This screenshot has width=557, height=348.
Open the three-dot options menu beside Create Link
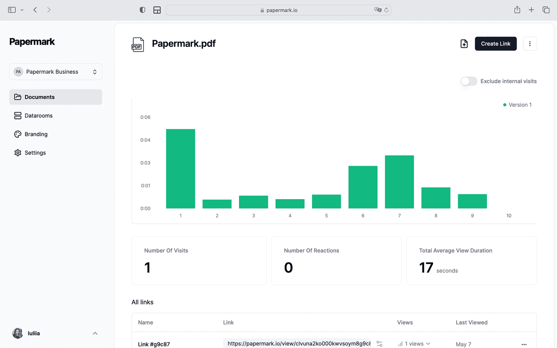click(530, 43)
